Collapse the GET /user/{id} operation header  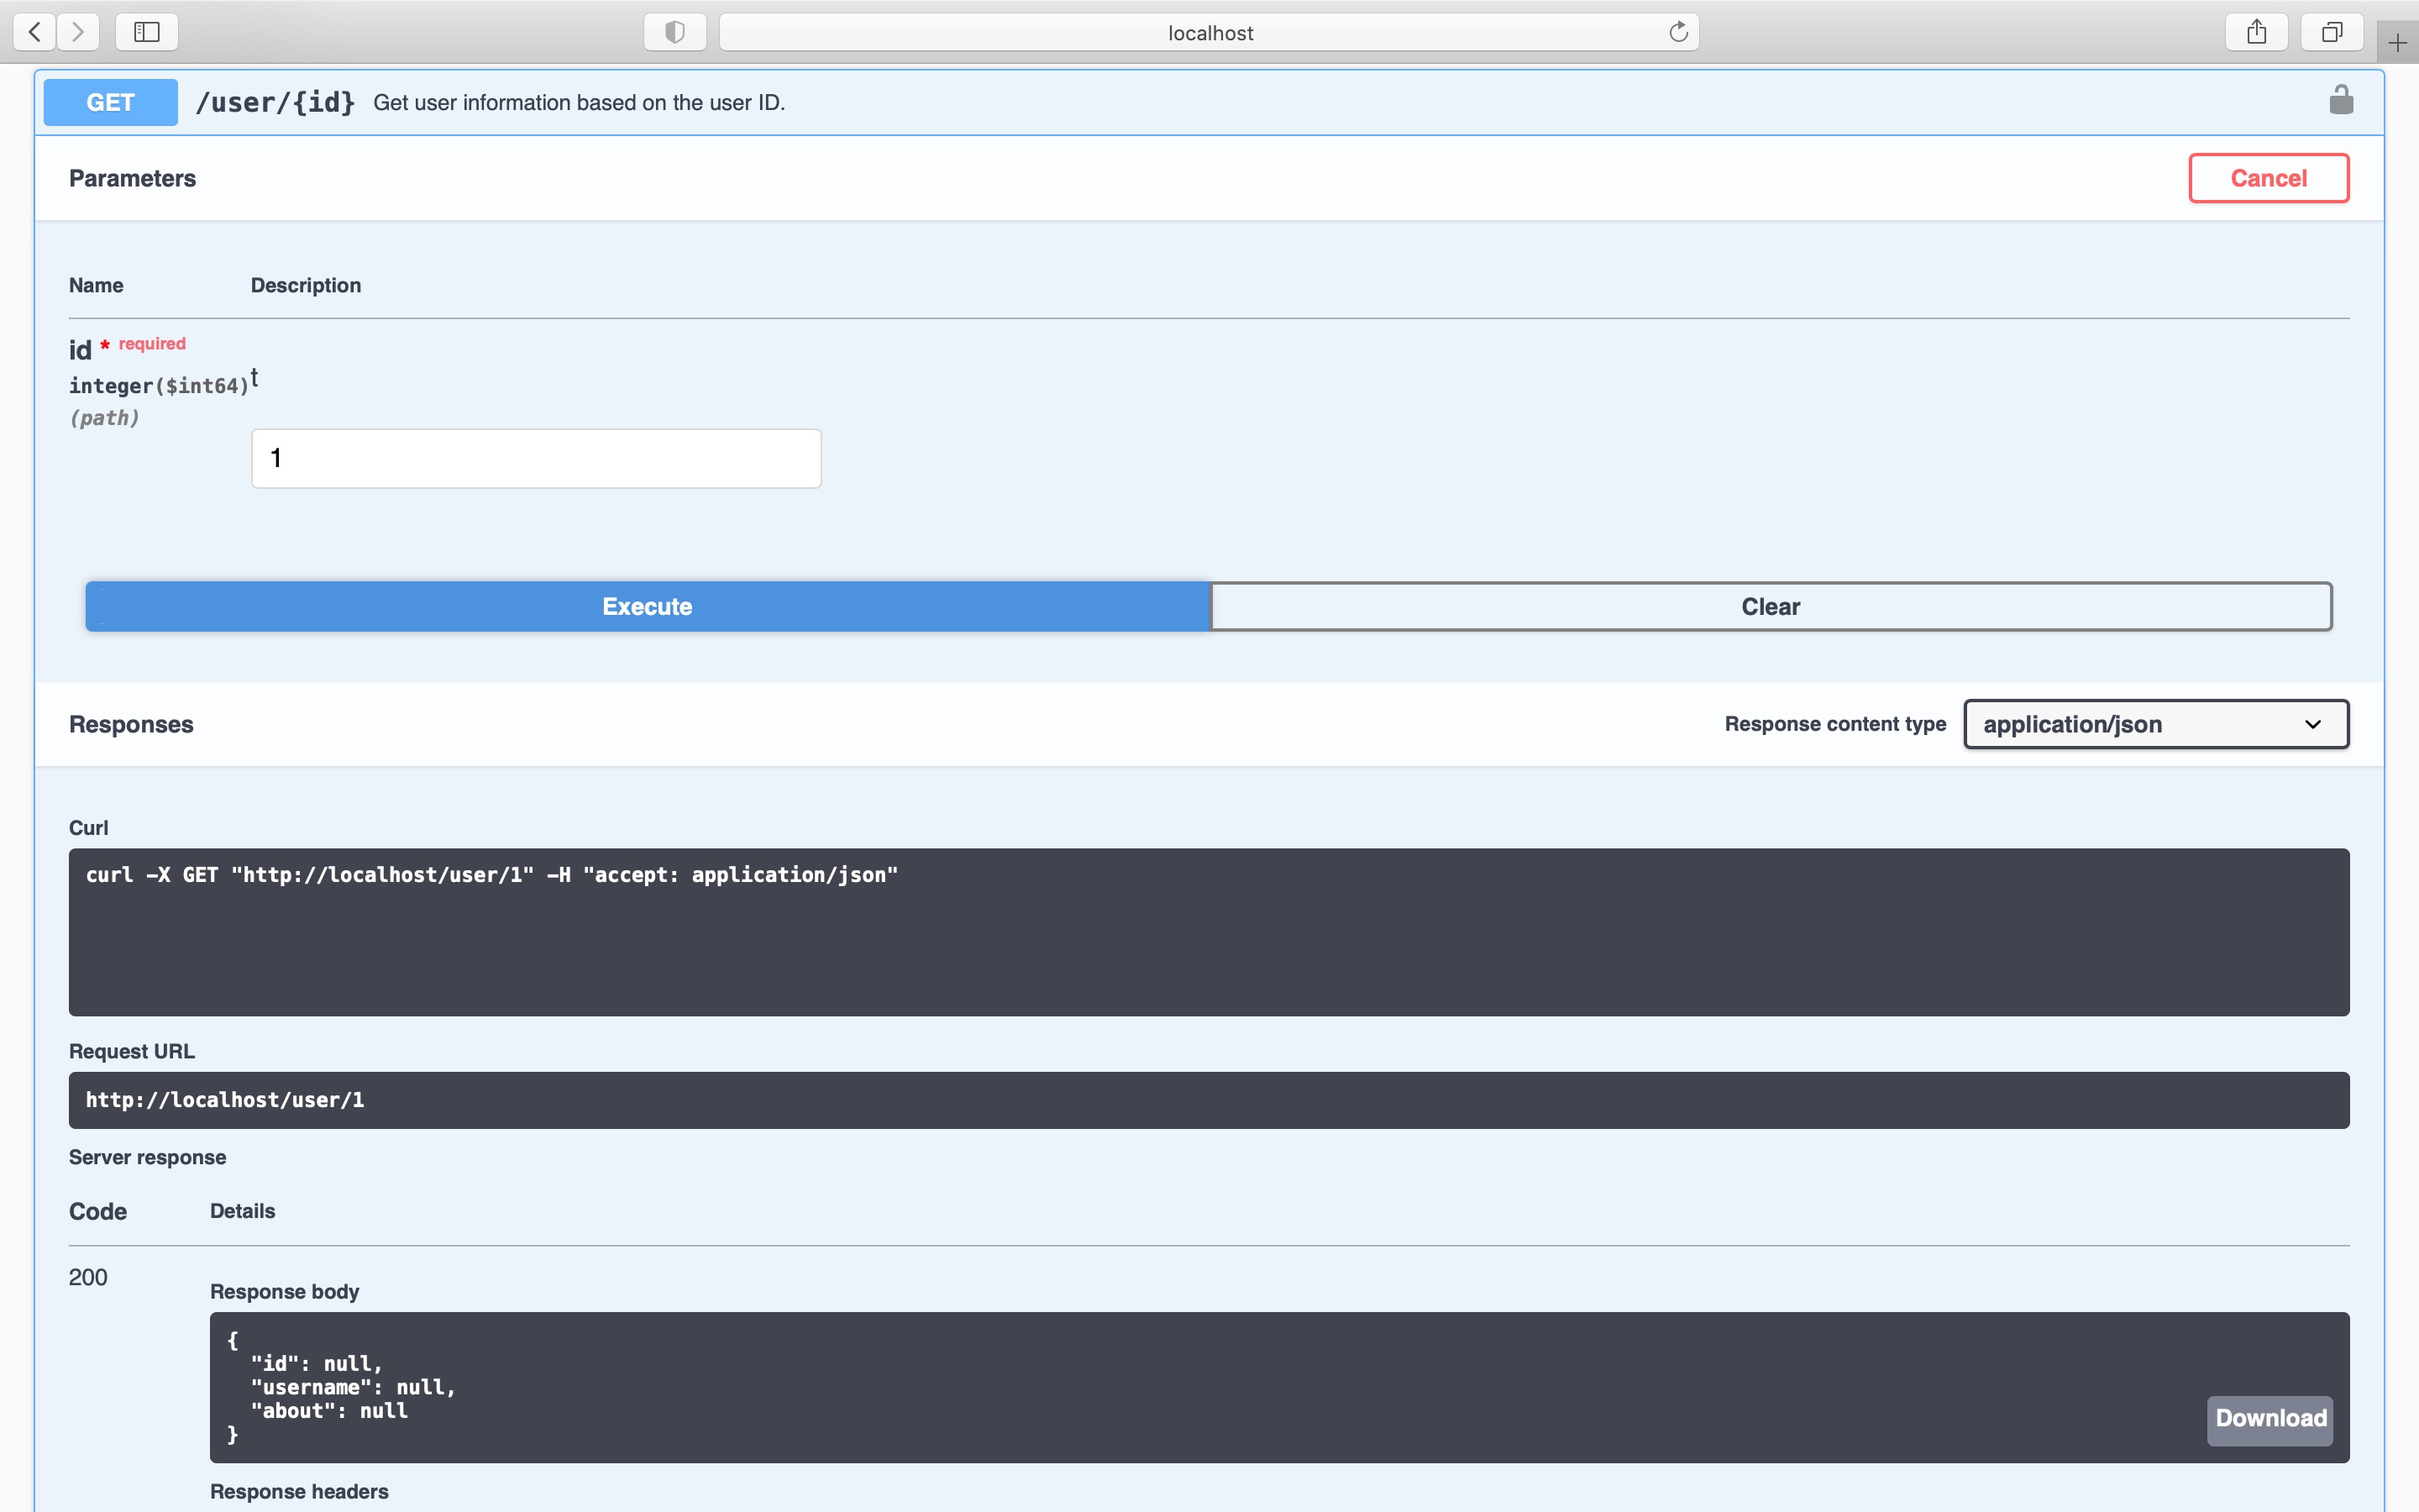point(1199,102)
